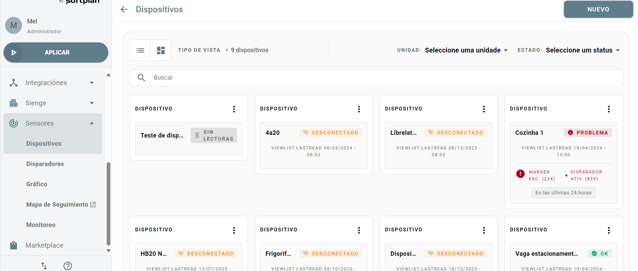Select the Frigorif device name
This screenshot has width=638, height=271.
pos(278,254)
